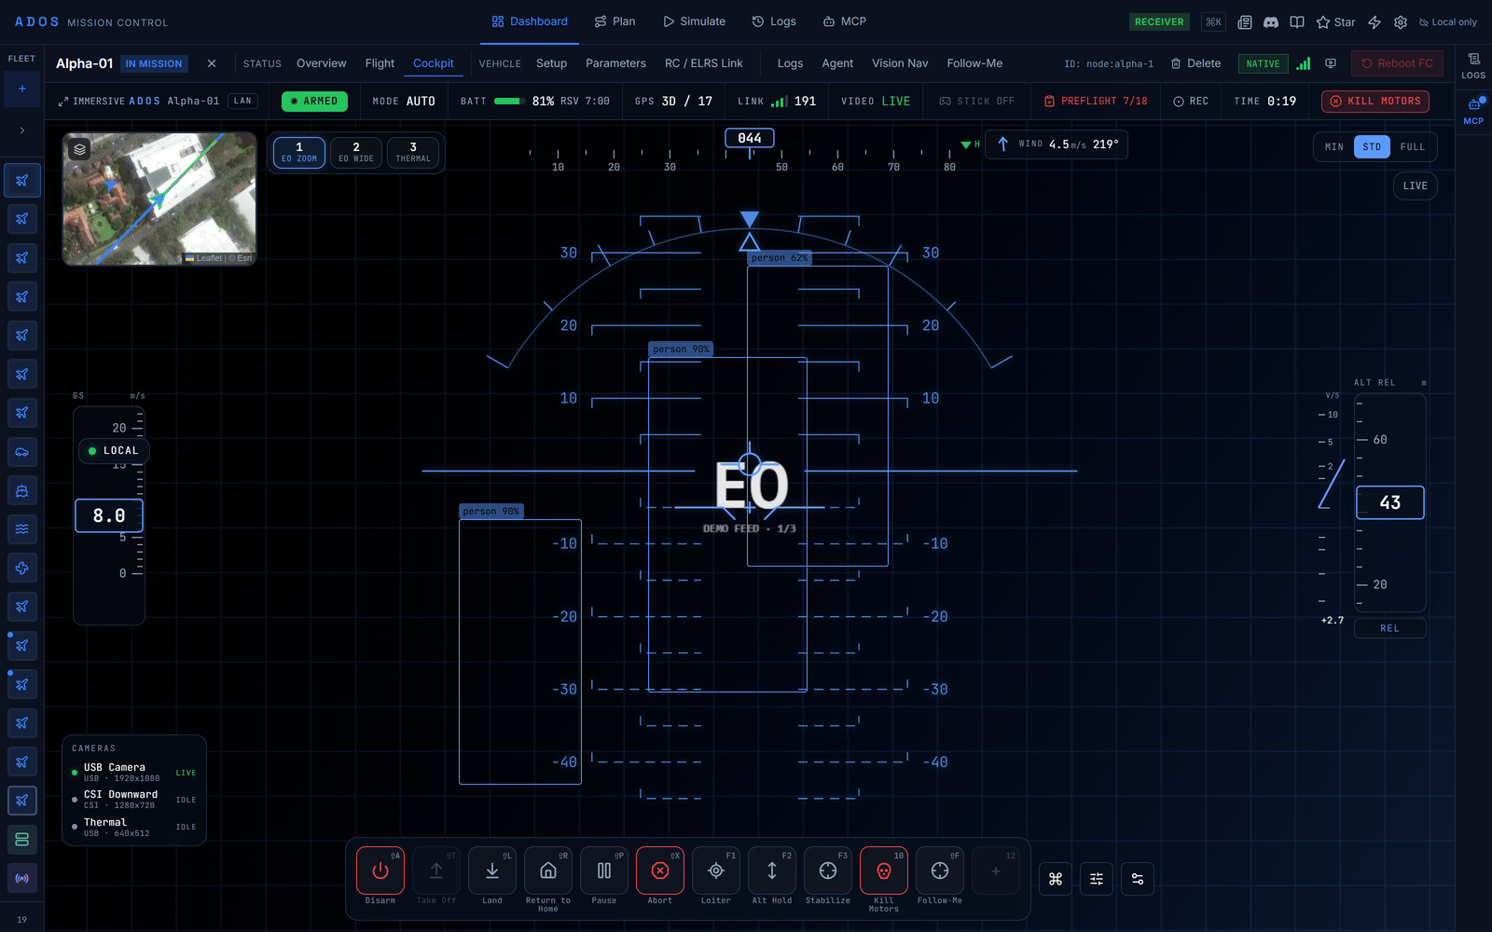Toggle REC video recording
Viewport: 1492px width, 932px height.
coord(1191,101)
